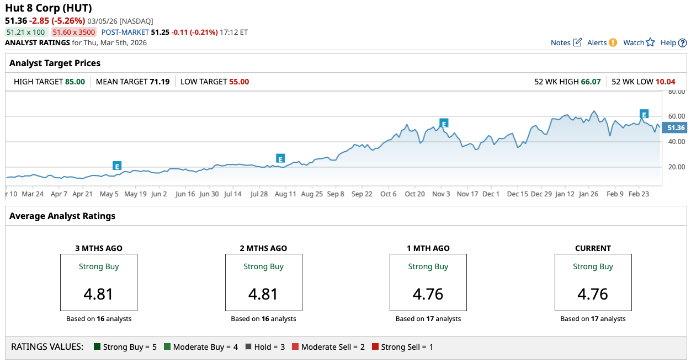Image resolution: width=691 pixels, height=363 pixels.
Task: Click the 3 MTHS AGO rating box
Action: tap(99, 282)
